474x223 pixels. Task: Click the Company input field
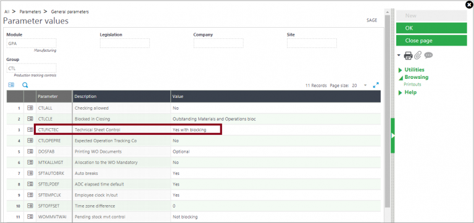[x=218, y=43]
